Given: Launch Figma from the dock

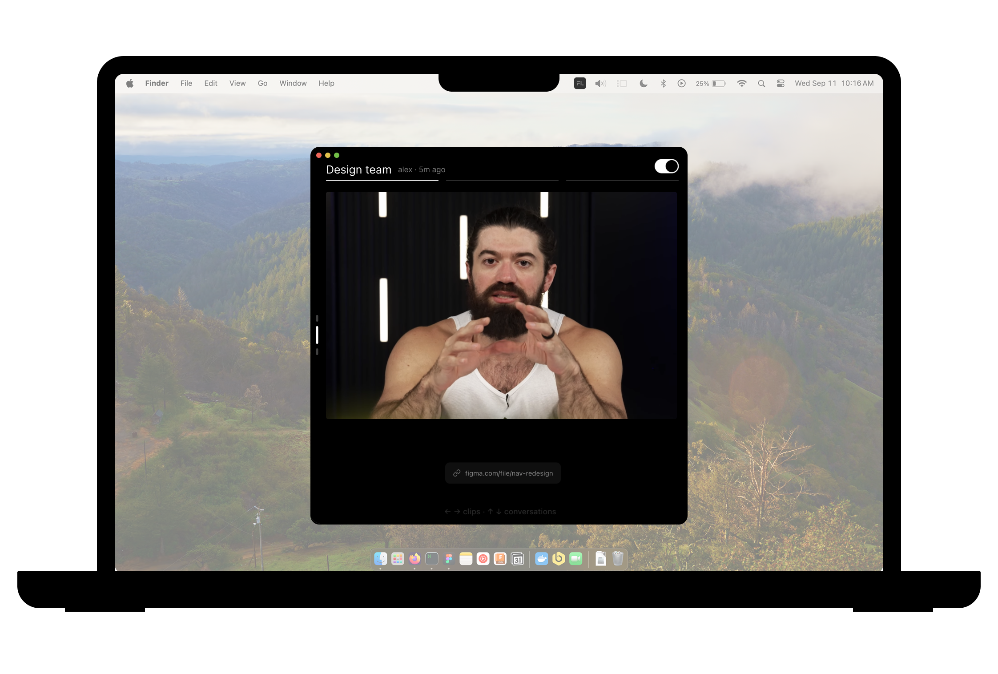Looking at the screenshot, I should pyautogui.click(x=449, y=559).
